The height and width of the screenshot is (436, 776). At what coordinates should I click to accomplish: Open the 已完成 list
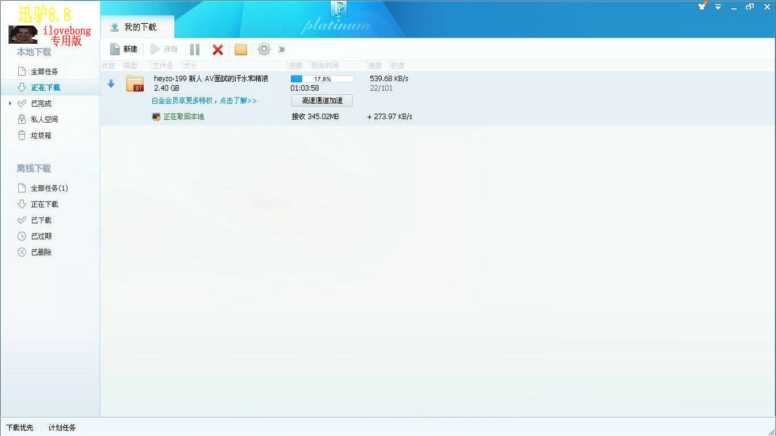(41, 103)
